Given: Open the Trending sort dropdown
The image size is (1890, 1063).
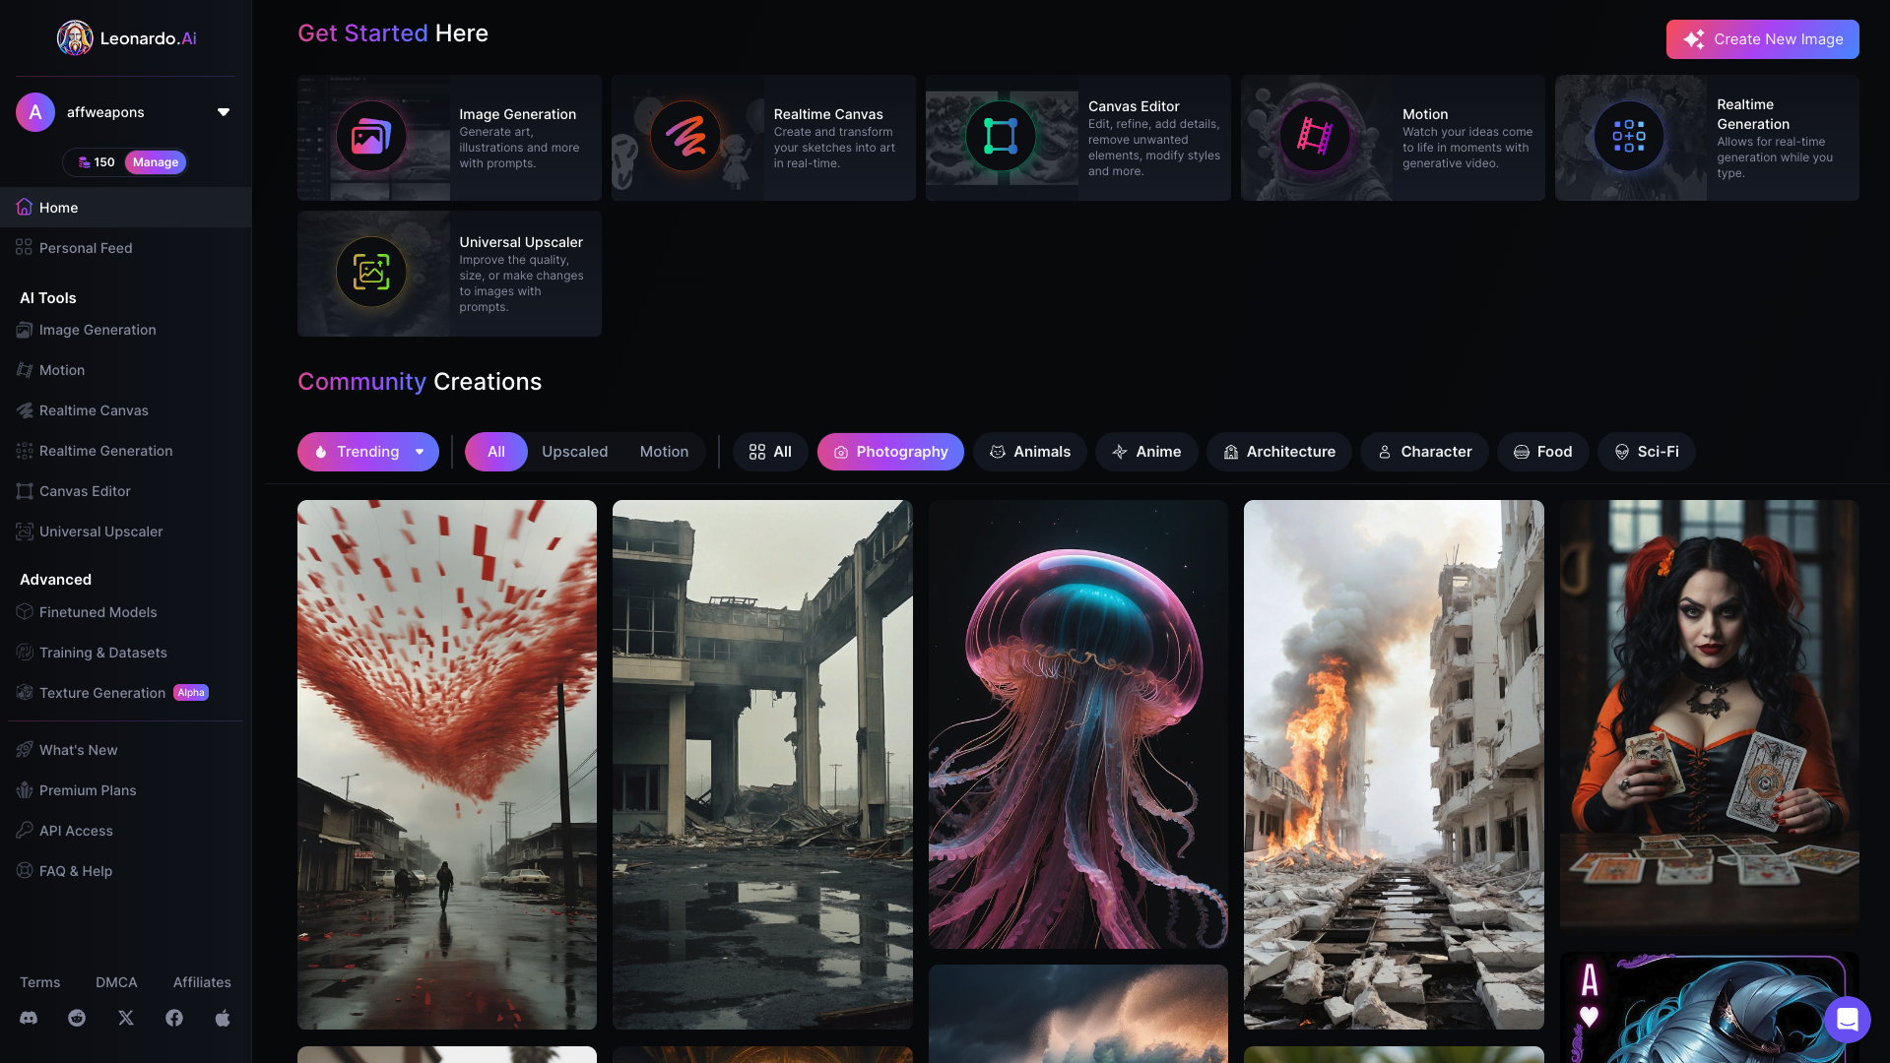Looking at the screenshot, I should point(367,452).
